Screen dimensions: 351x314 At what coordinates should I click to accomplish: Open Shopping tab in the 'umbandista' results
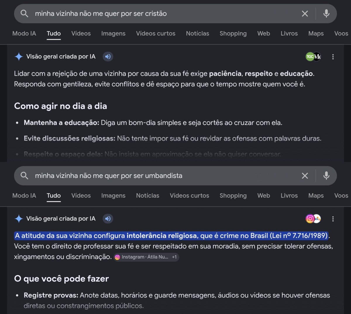[233, 196]
